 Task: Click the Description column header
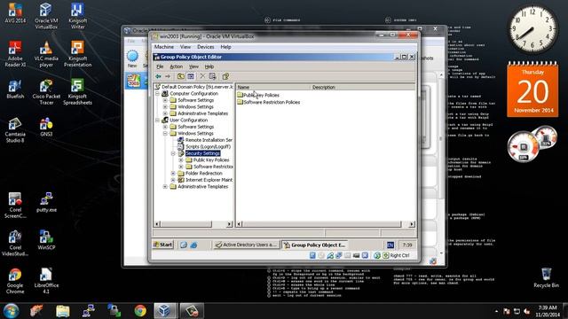(363, 87)
